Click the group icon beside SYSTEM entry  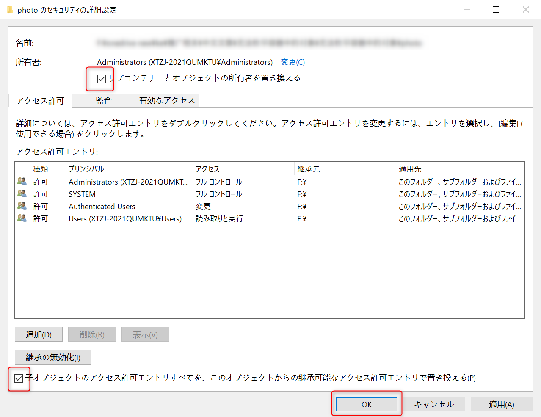pyautogui.click(x=22, y=194)
